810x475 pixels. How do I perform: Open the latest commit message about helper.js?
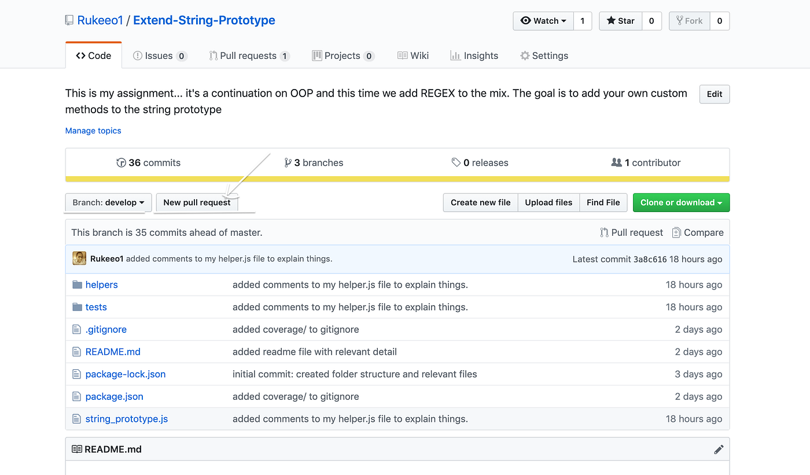[229, 258]
